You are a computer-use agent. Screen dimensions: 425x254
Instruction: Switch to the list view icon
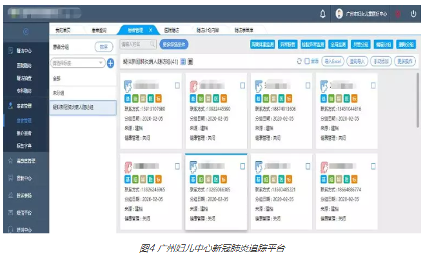190,62
